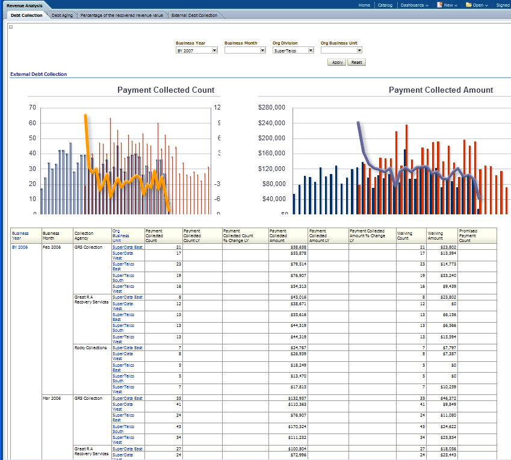Expand the New menu
Image resolution: width=511 pixels, height=460 pixels.
pos(450,5)
